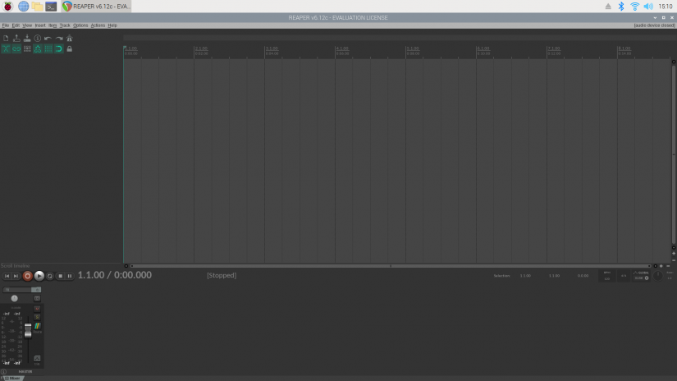Go to project end transport button
Image resolution: width=677 pixels, height=381 pixels.
tap(16, 276)
